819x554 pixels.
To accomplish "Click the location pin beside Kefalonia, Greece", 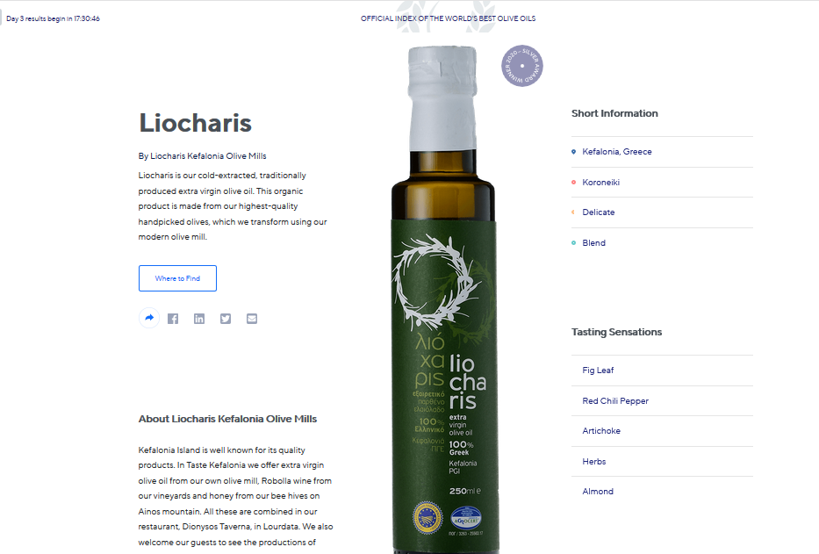I will [x=573, y=152].
